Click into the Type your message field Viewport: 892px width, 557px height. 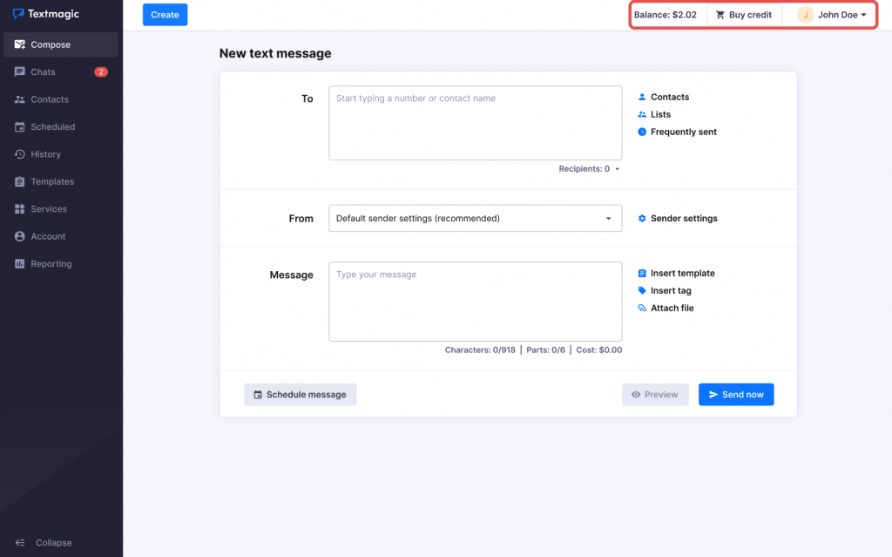[475, 302]
